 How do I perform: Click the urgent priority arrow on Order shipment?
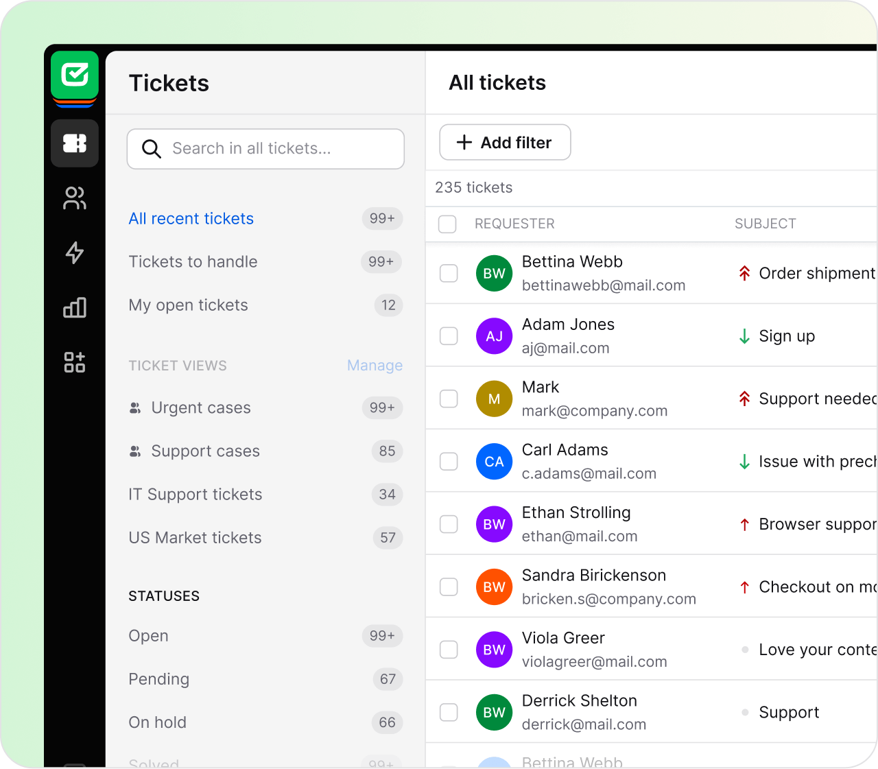744,273
